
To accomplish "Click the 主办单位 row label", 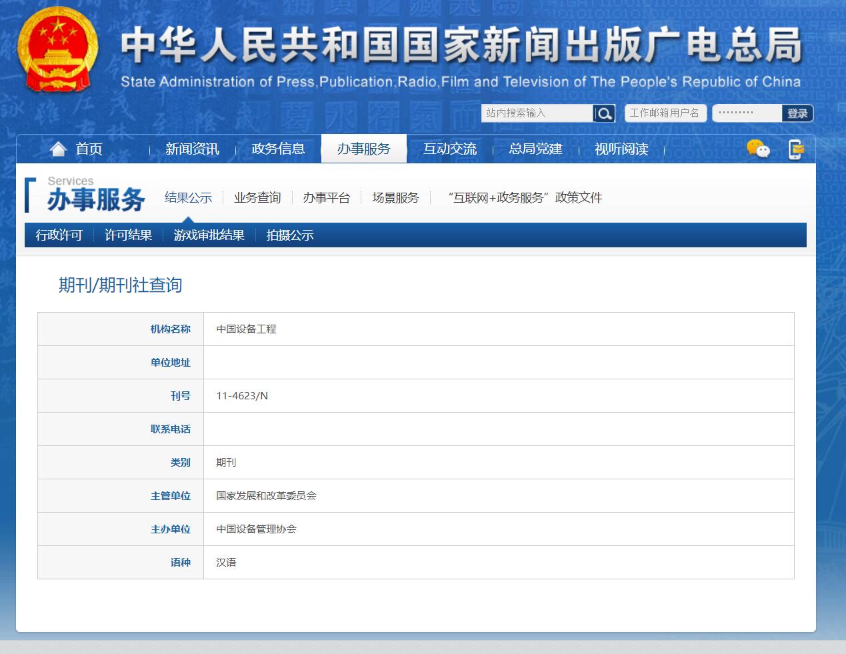I will [171, 529].
